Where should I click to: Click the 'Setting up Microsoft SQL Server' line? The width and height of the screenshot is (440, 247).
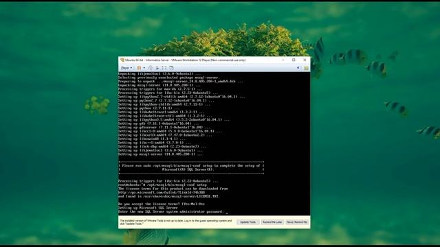pos(148,208)
